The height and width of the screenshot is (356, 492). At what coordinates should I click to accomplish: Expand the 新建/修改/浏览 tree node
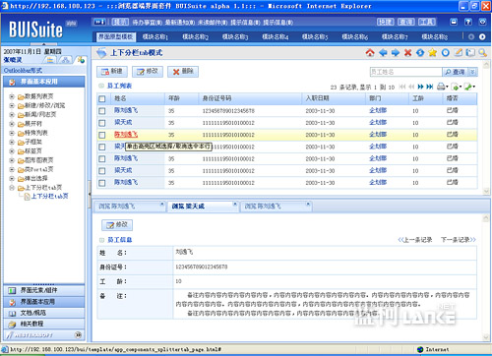click(12, 105)
